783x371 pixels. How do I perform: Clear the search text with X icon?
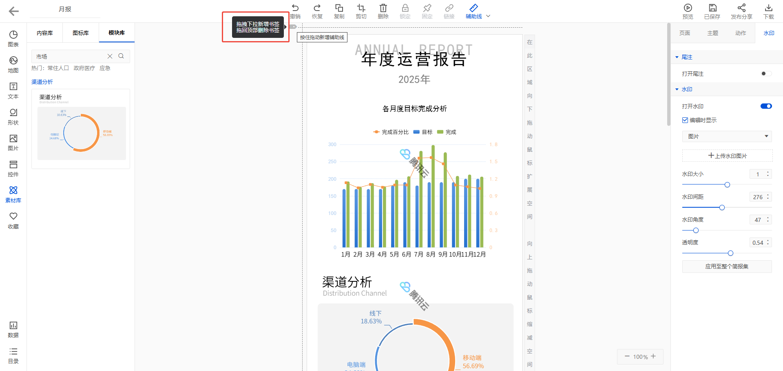[110, 56]
